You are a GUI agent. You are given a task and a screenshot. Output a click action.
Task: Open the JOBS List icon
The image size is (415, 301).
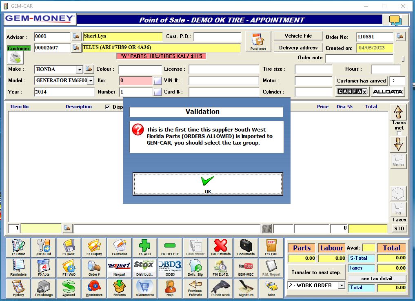click(x=43, y=248)
